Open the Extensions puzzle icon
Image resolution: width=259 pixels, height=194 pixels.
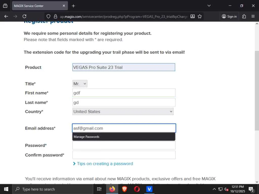click(x=244, y=16)
